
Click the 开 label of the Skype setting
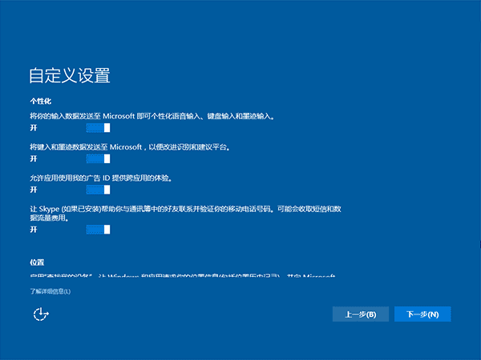[34, 230]
